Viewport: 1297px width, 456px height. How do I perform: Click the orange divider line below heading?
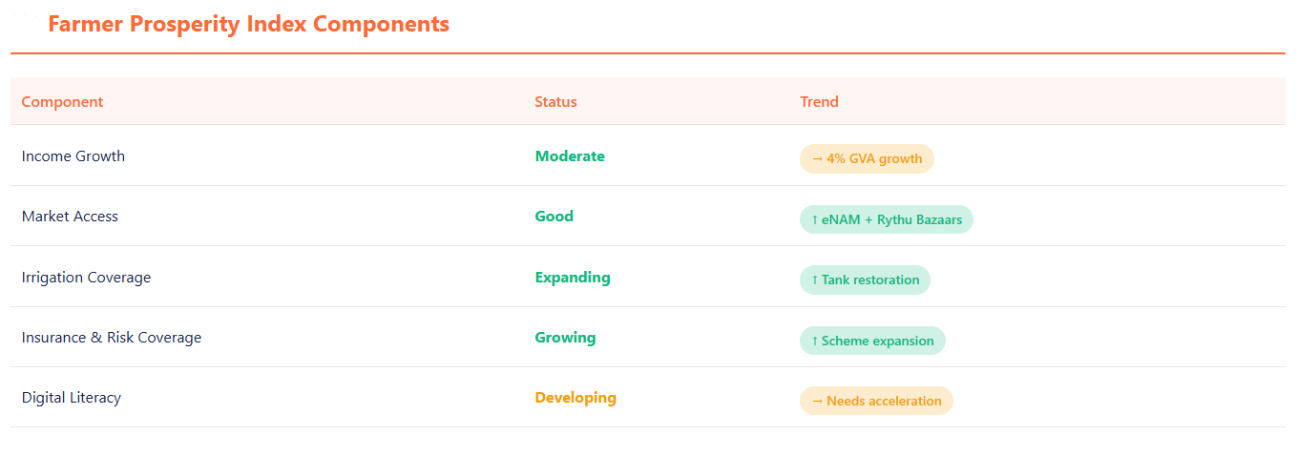coord(647,53)
